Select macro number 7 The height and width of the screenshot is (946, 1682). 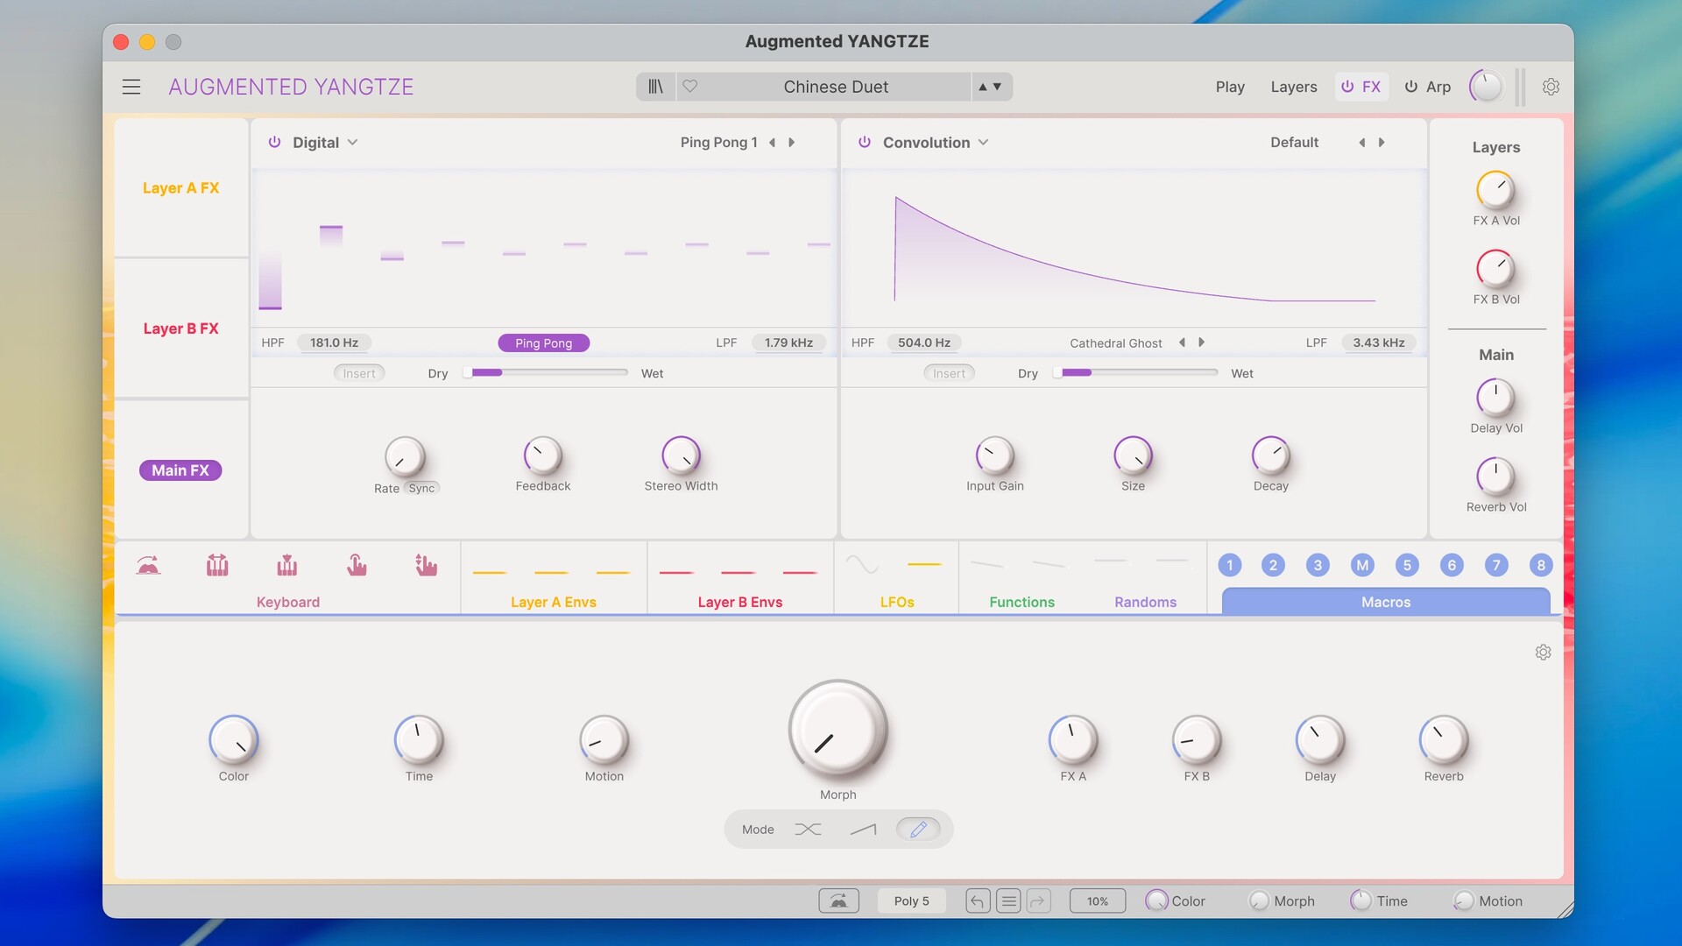click(x=1496, y=565)
